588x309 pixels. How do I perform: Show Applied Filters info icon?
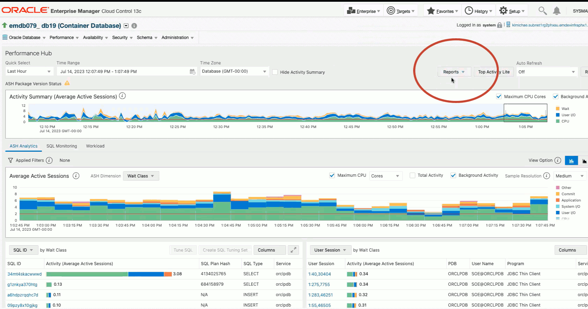tap(49, 160)
